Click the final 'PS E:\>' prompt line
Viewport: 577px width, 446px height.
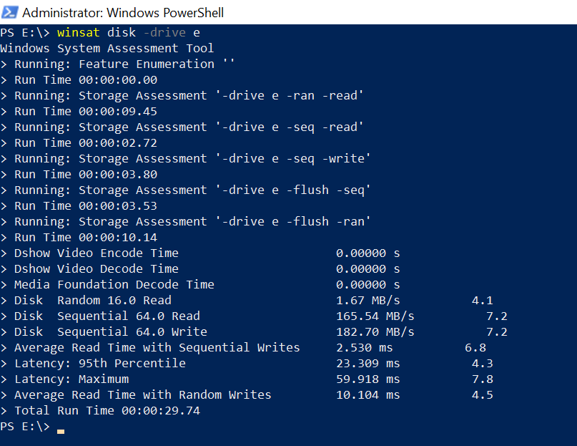[25, 426]
